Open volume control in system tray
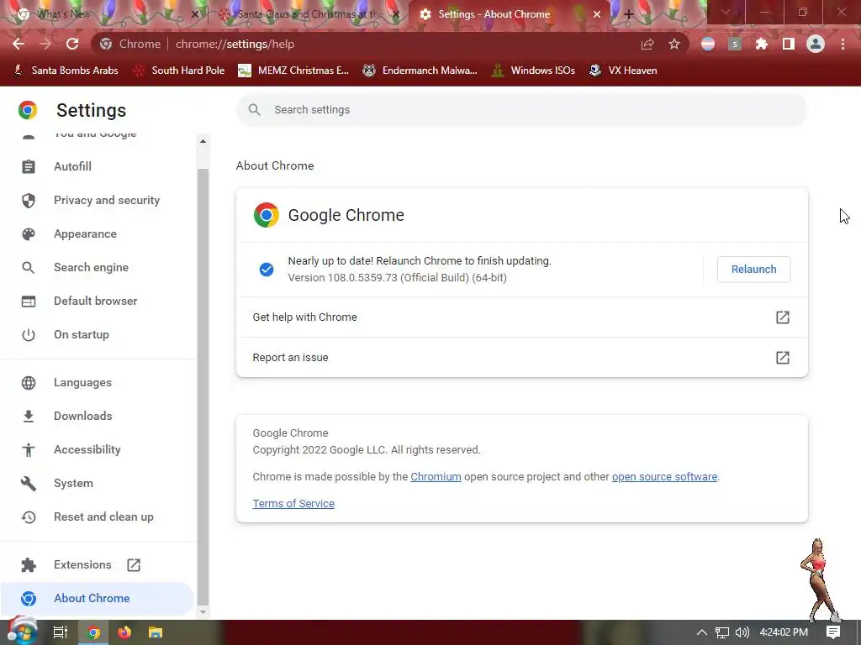 [x=742, y=632]
